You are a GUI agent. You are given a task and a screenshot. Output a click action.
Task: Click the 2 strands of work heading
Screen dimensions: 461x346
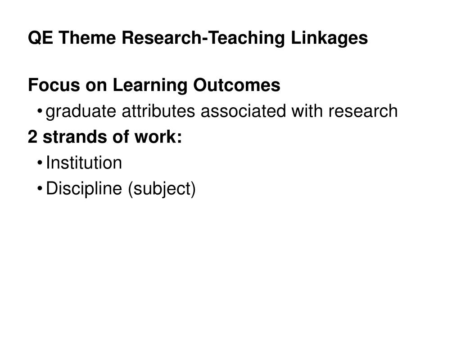[105, 137]
